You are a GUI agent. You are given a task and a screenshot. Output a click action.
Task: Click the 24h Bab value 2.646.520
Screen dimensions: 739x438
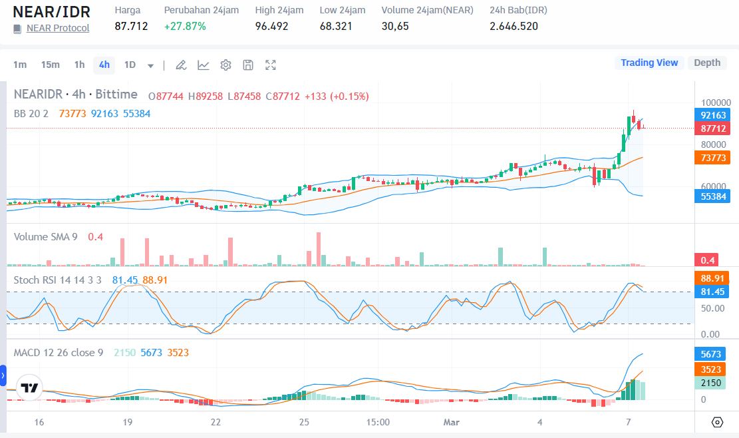[514, 27]
